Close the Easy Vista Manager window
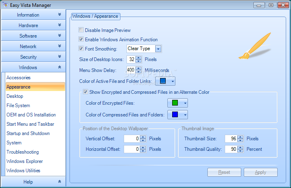This screenshot has width=291, height=188. coord(283,5)
